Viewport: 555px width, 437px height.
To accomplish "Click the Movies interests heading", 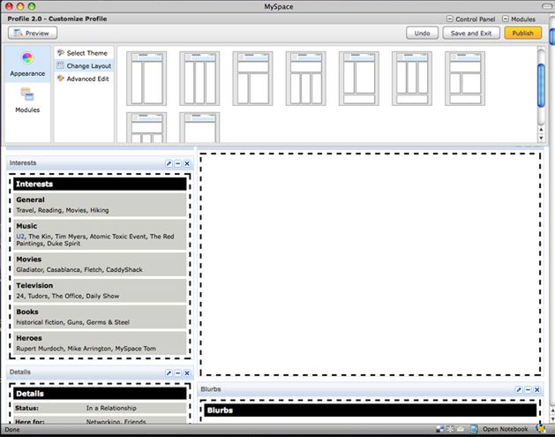I will 28,260.
